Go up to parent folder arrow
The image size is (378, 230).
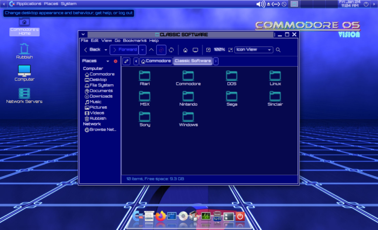pos(151,50)
